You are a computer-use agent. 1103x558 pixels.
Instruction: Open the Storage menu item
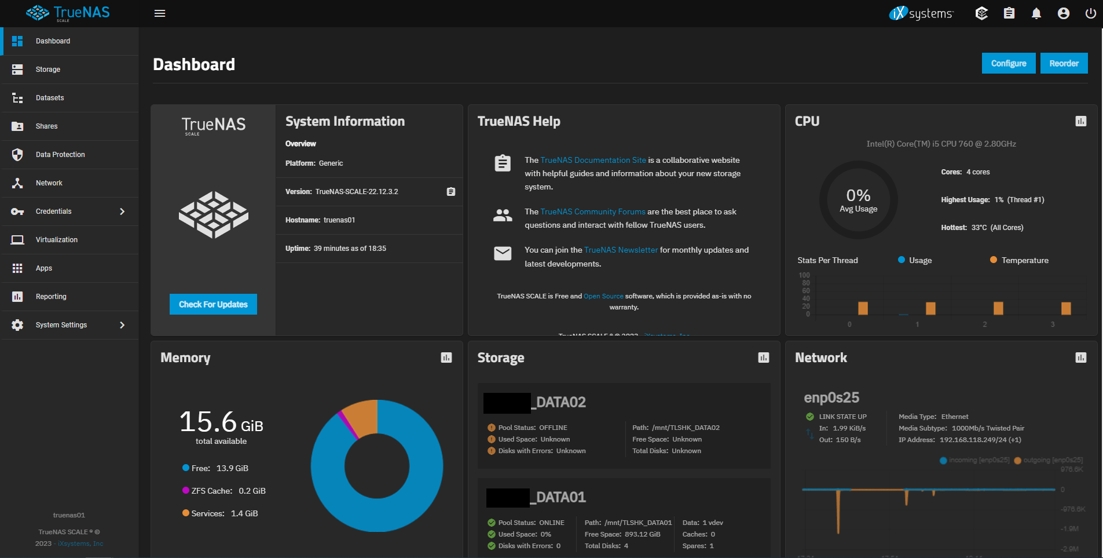click(70, 70)
